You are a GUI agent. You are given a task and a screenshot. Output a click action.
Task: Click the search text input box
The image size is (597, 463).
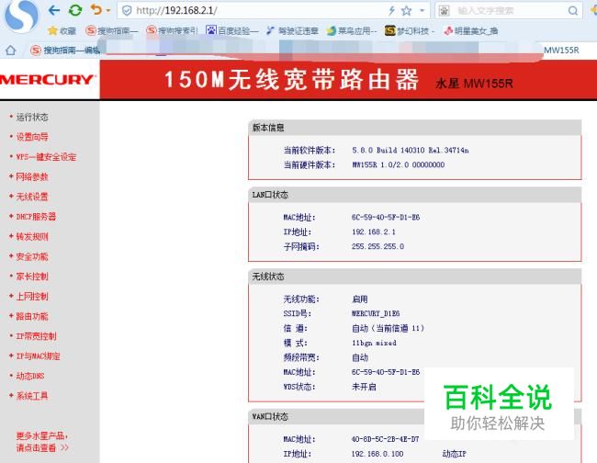508,10
